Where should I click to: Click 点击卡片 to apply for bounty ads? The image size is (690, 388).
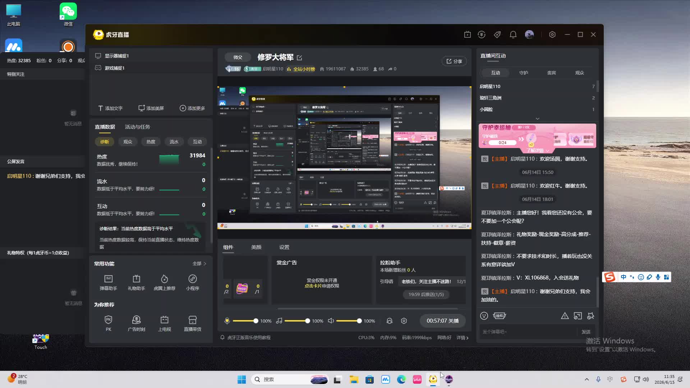[x=313, y=286]
